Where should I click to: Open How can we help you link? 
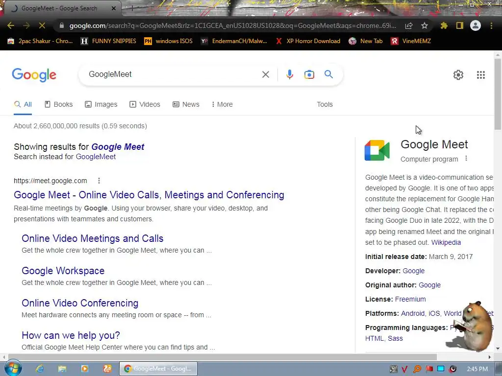tap(71, 335)
